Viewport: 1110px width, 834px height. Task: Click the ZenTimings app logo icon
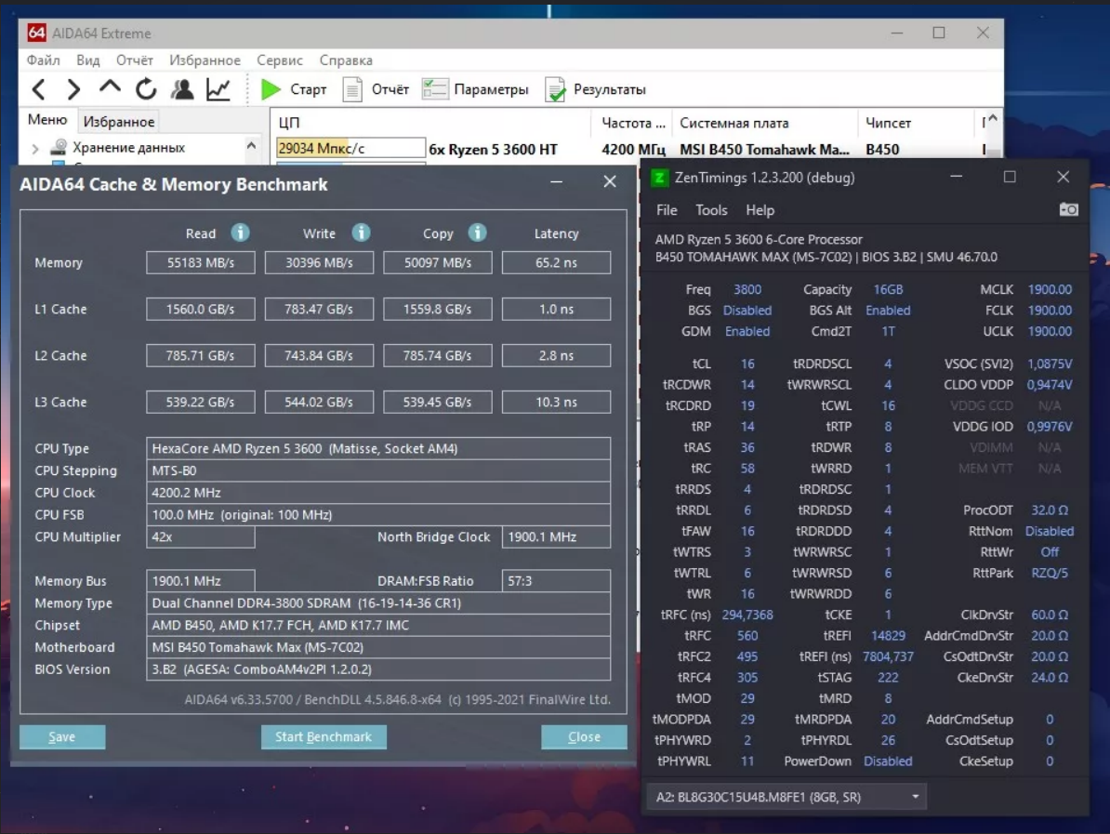(660, 178)
